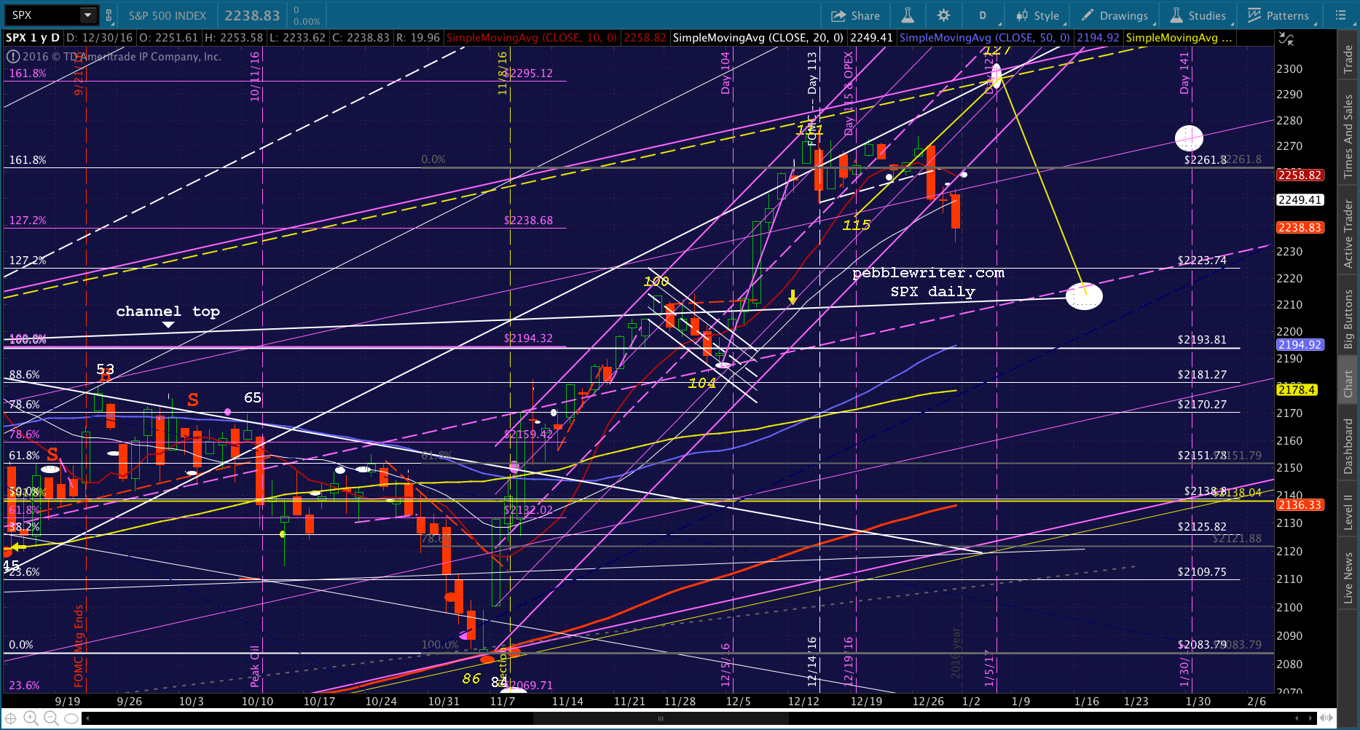This screenshot has height=730, width=1360.
Task: Click the scrollbar left arrow
Action: click(x=87, y=718)
